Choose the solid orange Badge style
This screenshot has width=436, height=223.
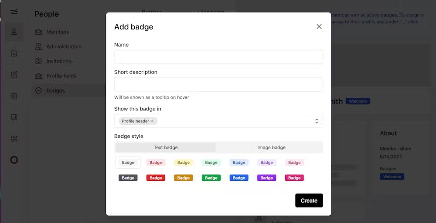[184, 178]
